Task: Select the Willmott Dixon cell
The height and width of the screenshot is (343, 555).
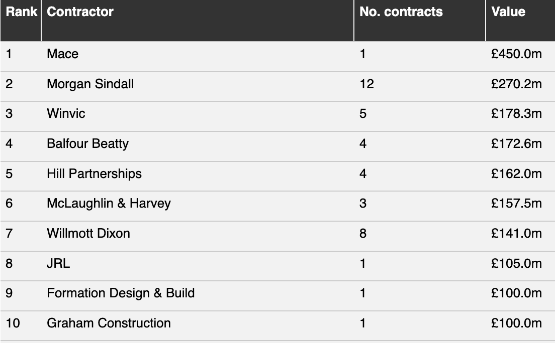Action: tap(88, 233)
